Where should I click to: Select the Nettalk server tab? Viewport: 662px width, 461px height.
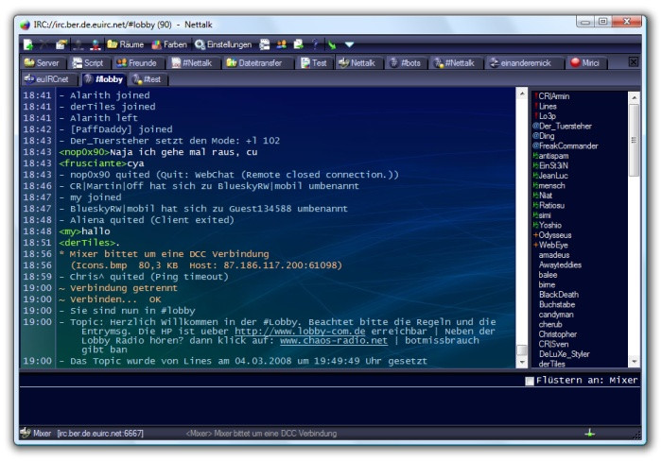coord(358,63)
